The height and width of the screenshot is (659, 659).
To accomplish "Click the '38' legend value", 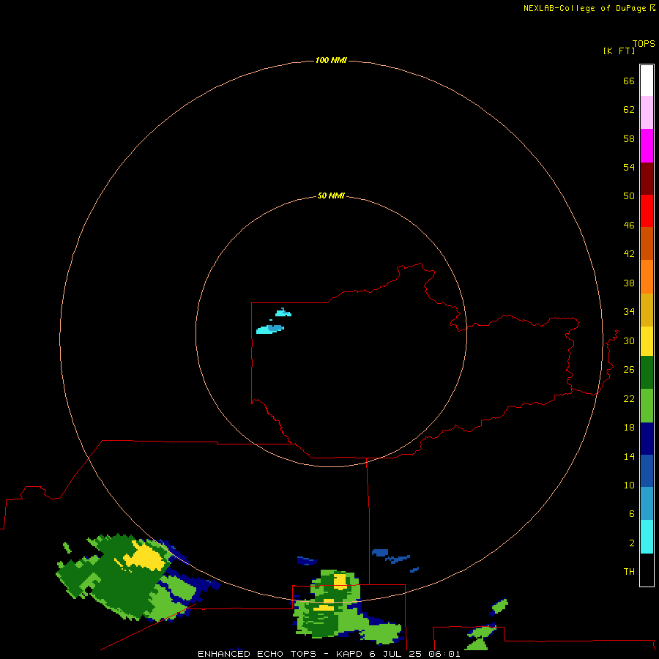I will coord(629,283).
